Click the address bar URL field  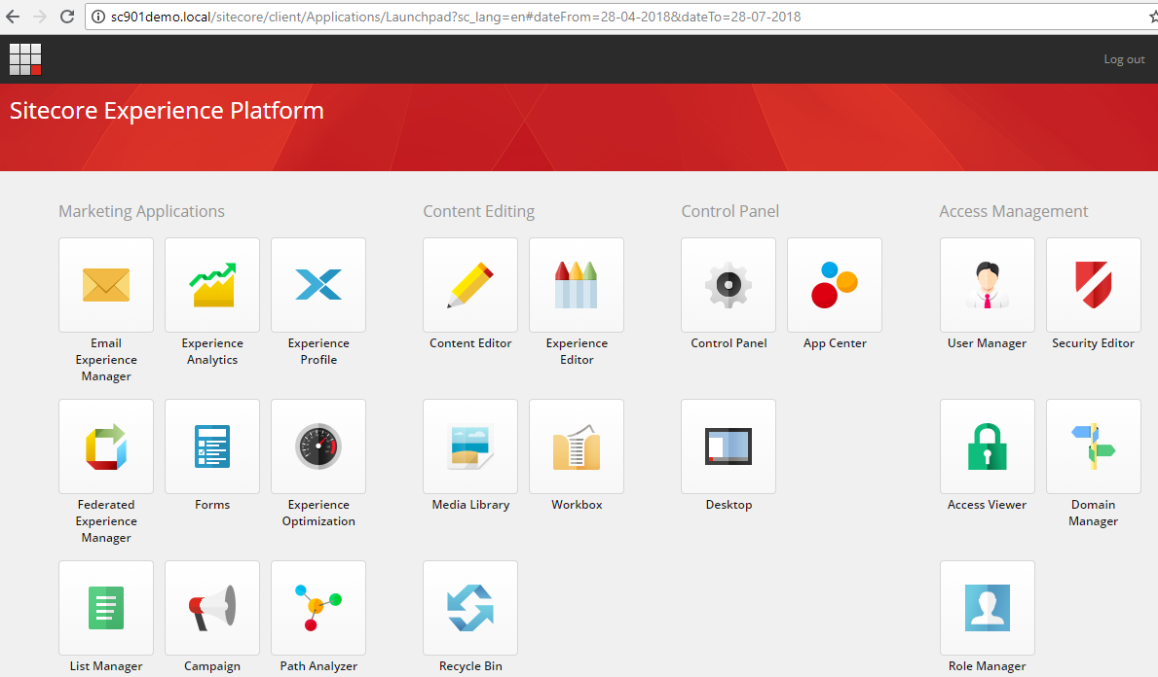[x=621, y=17]
